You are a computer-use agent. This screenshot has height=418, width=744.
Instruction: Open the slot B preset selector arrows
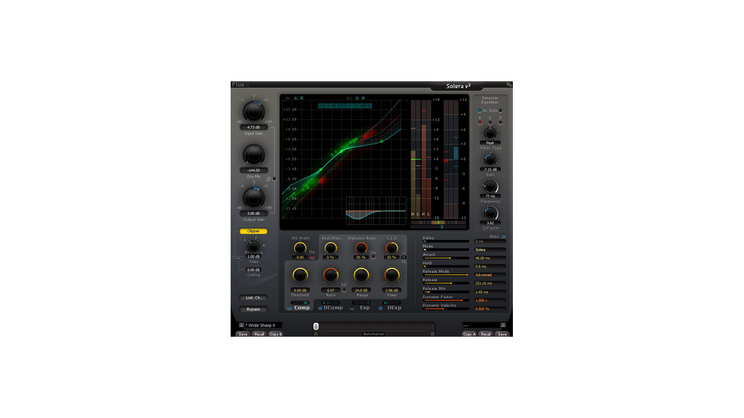tap(503, 325)
